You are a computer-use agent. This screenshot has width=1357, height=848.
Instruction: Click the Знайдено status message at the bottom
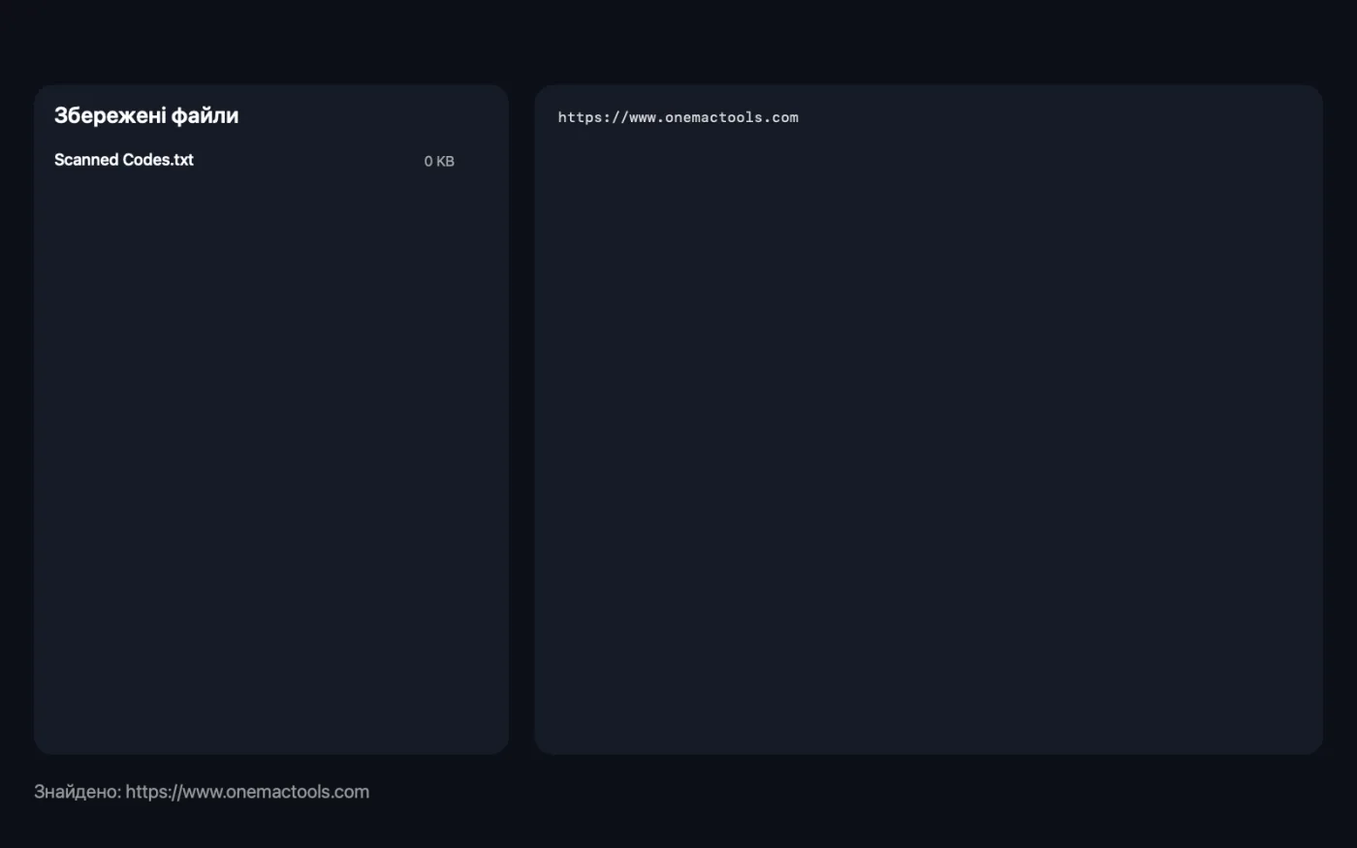(x=202, y=792)
